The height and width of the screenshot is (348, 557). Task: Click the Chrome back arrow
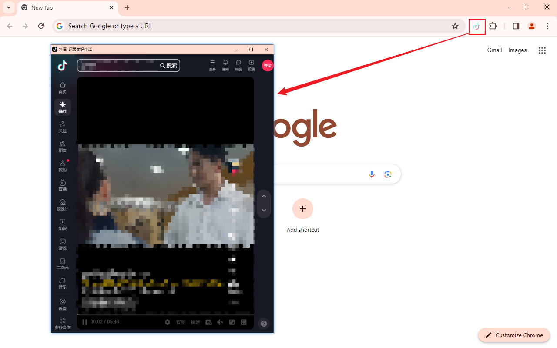coord(10,26)
